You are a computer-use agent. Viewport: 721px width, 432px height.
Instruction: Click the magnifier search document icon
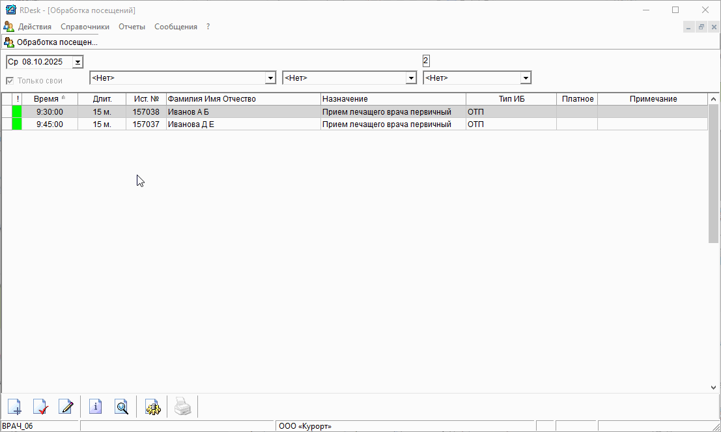(121, 407)
